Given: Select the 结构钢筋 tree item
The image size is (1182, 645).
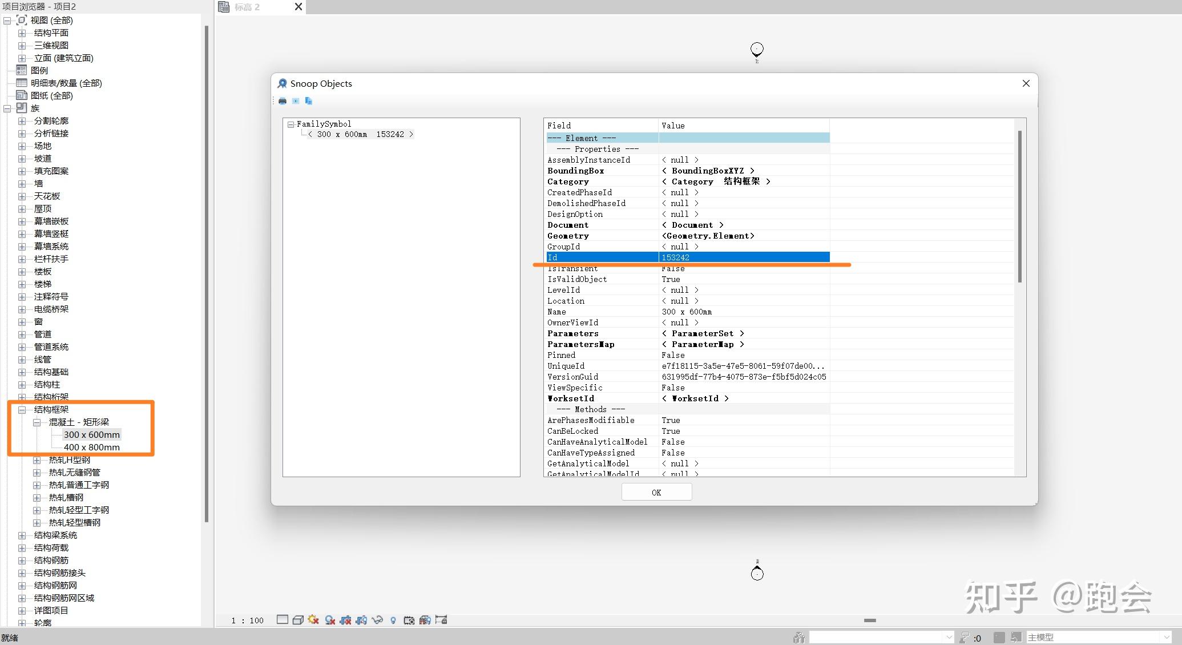Looking at the screenshot, I should [x=51, y=561].
